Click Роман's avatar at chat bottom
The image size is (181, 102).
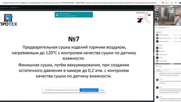click(x=157, y=97)
